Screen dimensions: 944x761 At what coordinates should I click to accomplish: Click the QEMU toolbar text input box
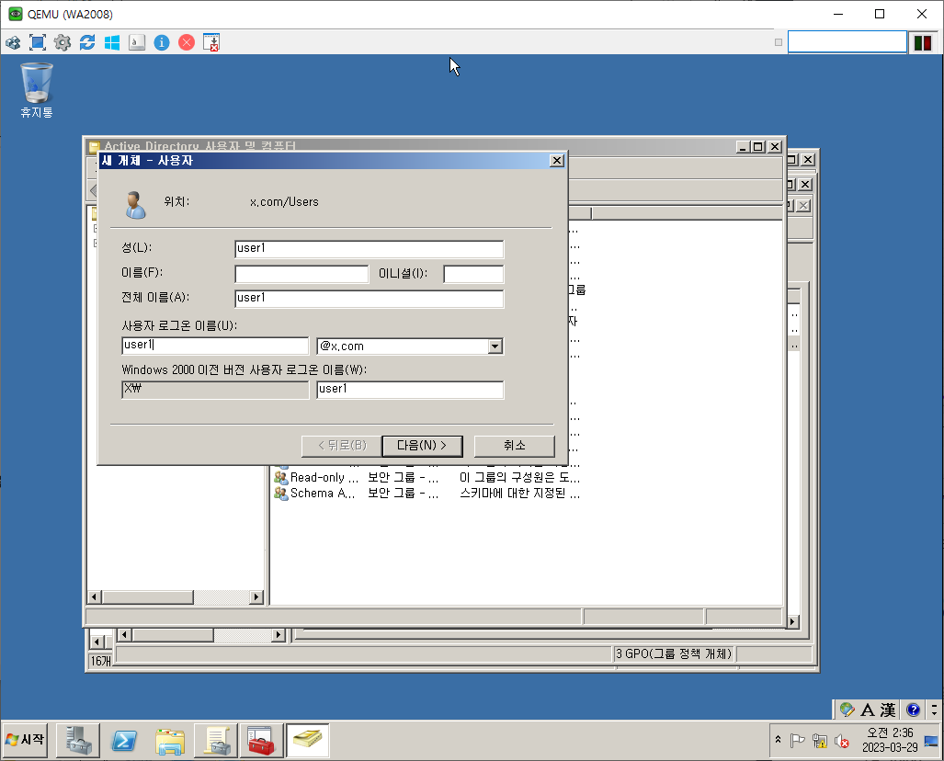coord(847,42)
